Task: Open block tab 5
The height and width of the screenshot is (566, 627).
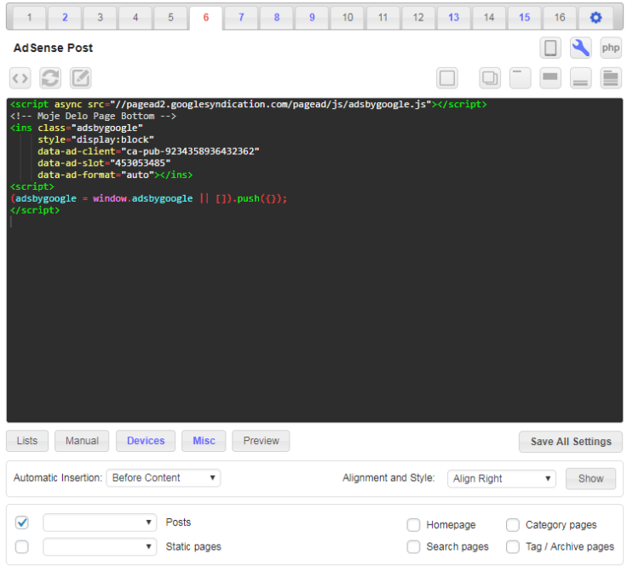Action: click(170, 18)
